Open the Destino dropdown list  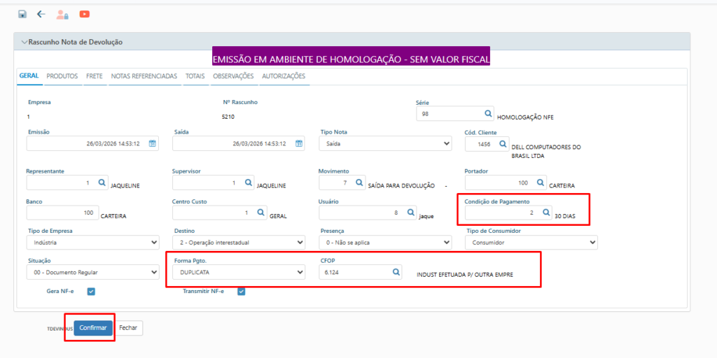tap(238, 242)
